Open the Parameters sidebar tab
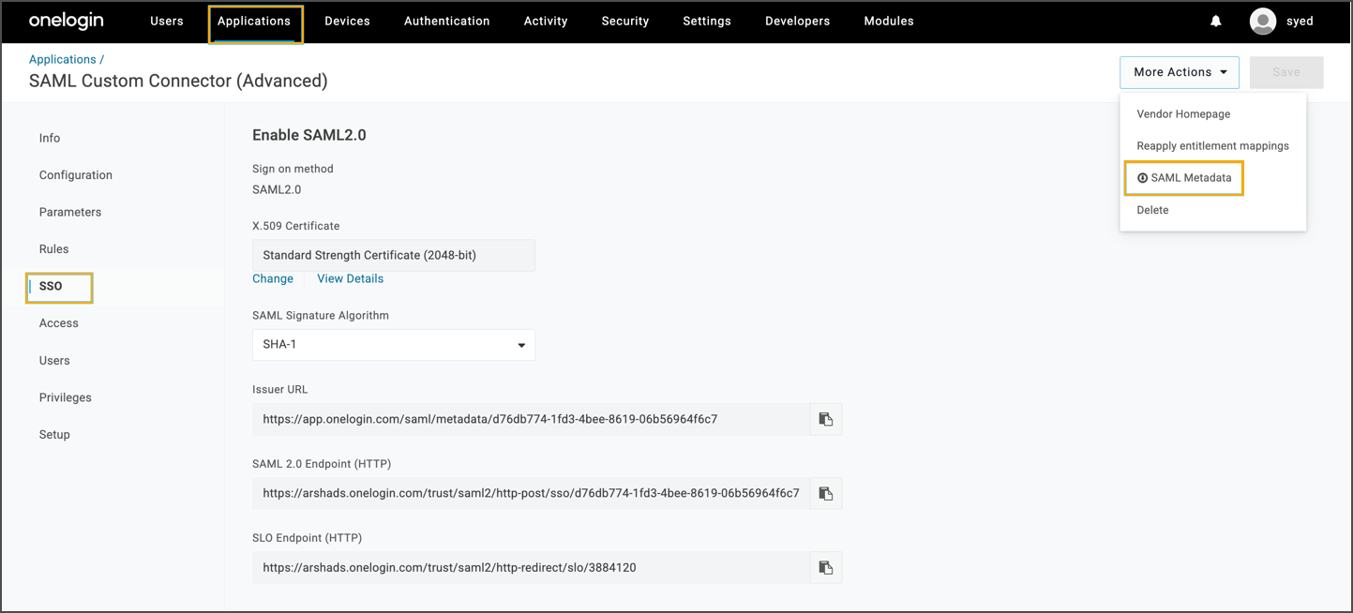1353x613 pixels. coord(70,212)
